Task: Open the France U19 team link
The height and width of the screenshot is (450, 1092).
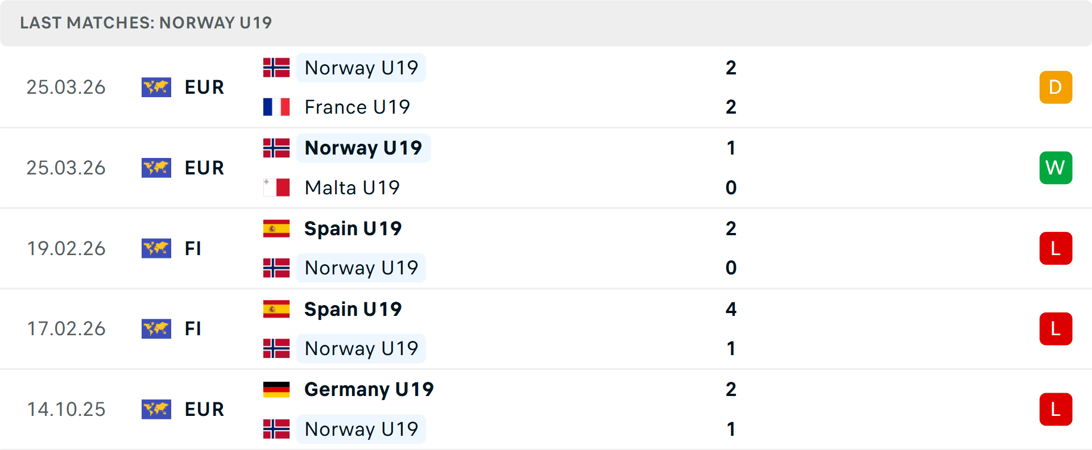Action: (357, 107)
